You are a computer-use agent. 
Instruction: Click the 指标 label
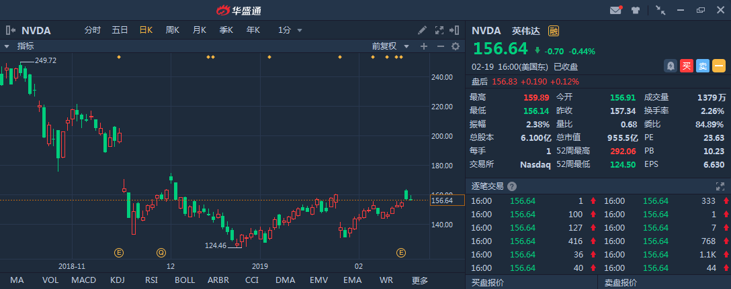coord(26,46)
